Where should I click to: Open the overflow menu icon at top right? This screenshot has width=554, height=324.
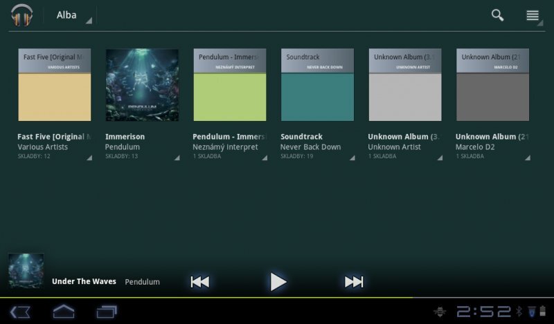(x=533, y=15)
